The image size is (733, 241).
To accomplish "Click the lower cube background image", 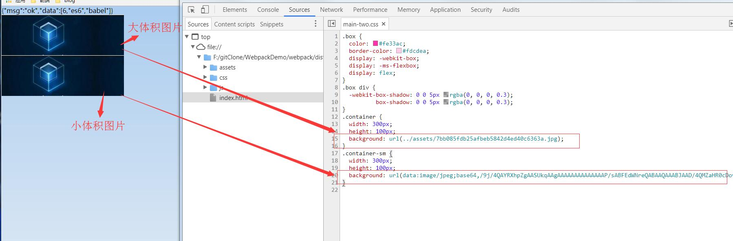I will pos(63,76).
